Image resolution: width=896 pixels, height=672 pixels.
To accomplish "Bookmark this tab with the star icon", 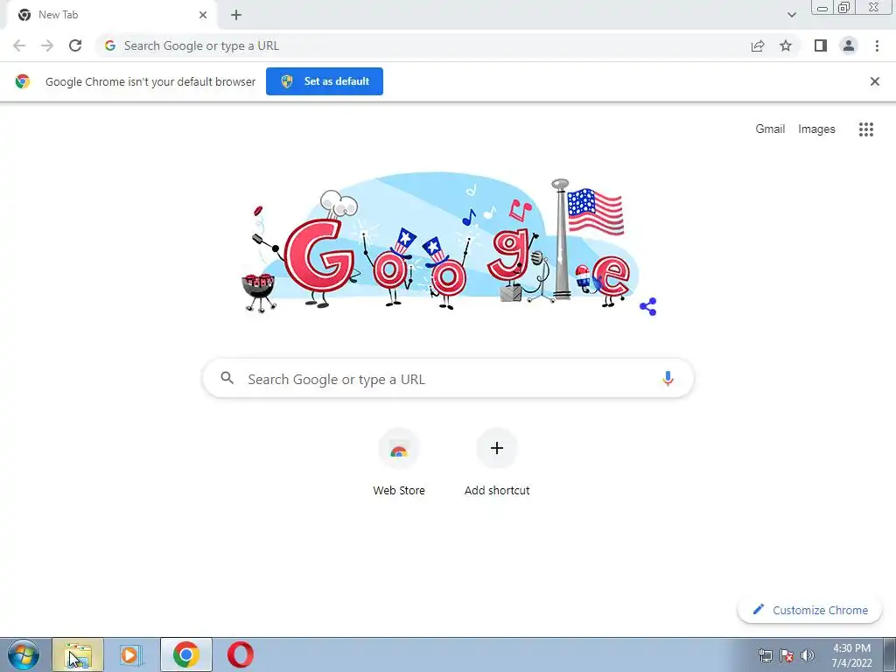I will 786,45.
